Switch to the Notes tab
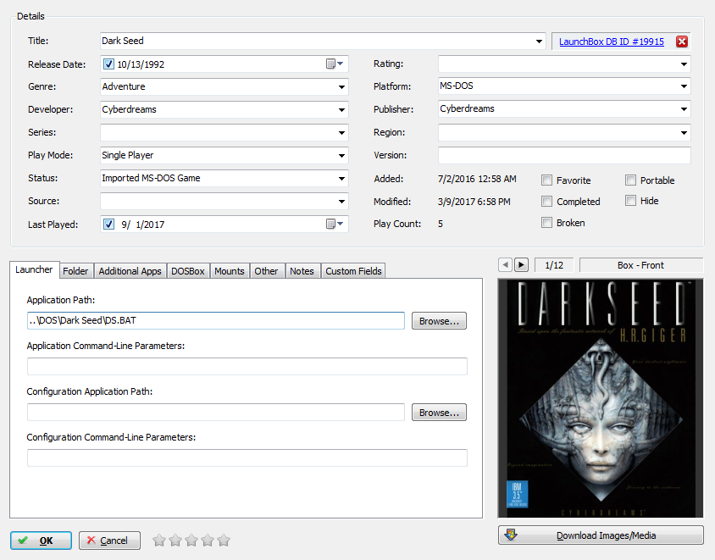Image resolution: width=715 pixels, height=560 pixels. pyautogui.click(x=302, y=271)
